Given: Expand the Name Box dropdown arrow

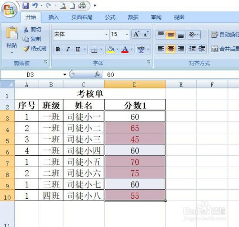Looking at the screenshot, I should coord(65,75).
